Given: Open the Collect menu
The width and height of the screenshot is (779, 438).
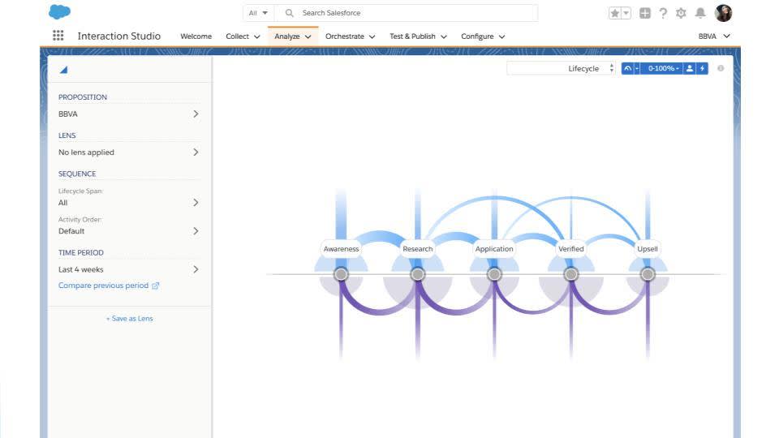Looking at the screenshot, I should [243, 36].
